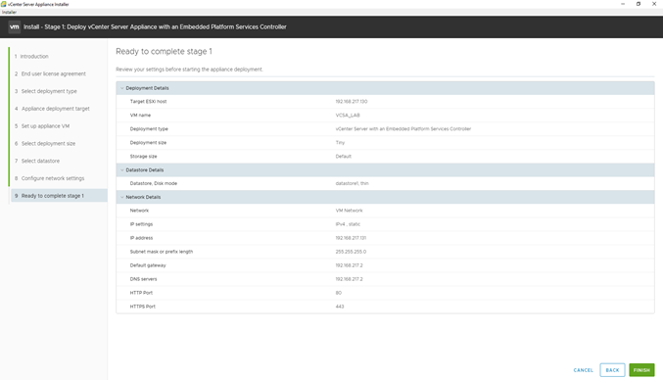This screenshot has height=380, width=663.
Task: Click the Datastore, Disk mode label
Action: tap(154, 183)
